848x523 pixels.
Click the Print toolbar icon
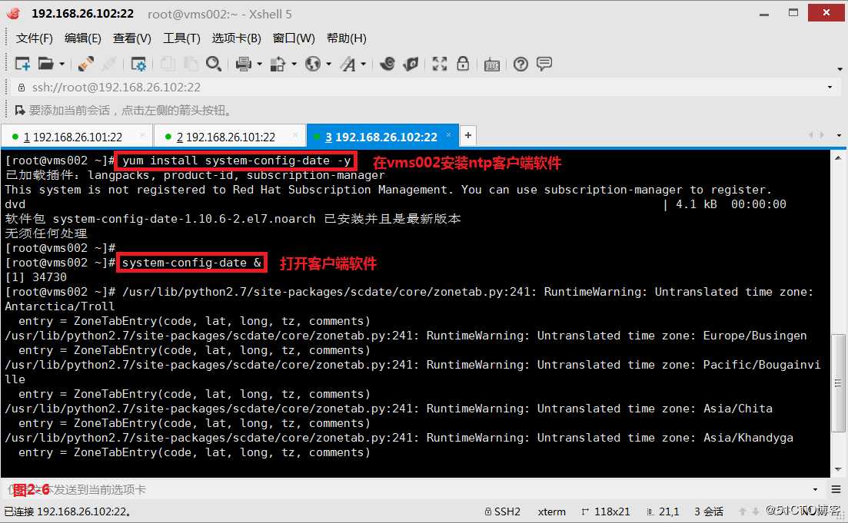pos(244,64)
